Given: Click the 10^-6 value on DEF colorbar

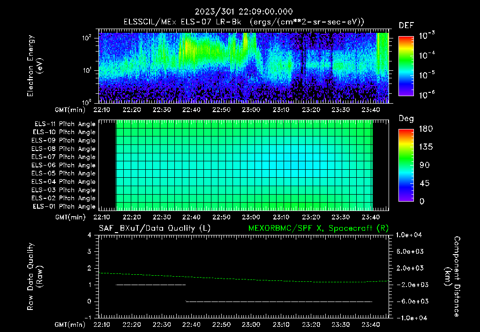Looking at the screenshot, I should [x=427, y=95].
